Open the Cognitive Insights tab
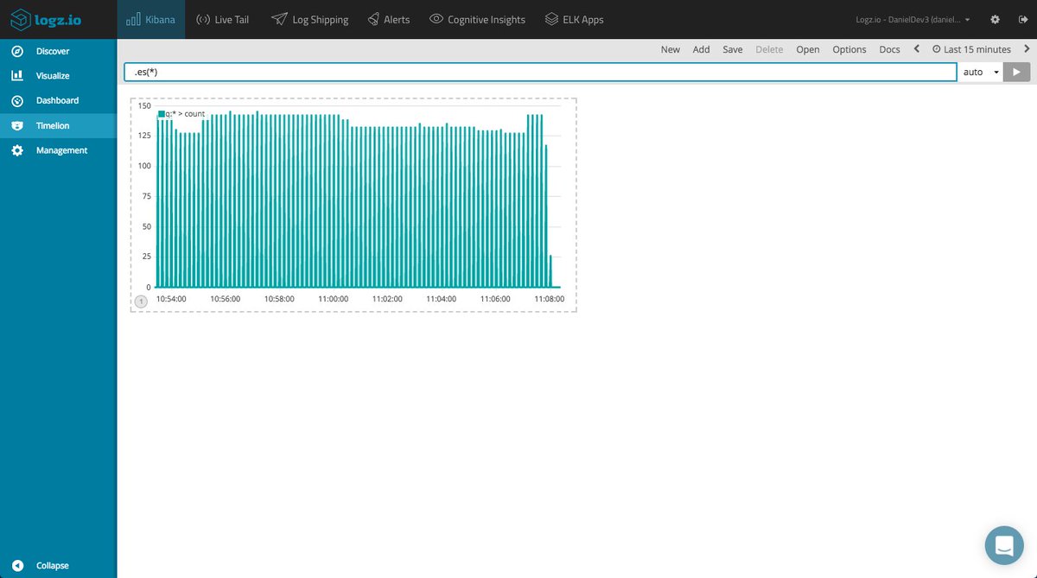 477,19
